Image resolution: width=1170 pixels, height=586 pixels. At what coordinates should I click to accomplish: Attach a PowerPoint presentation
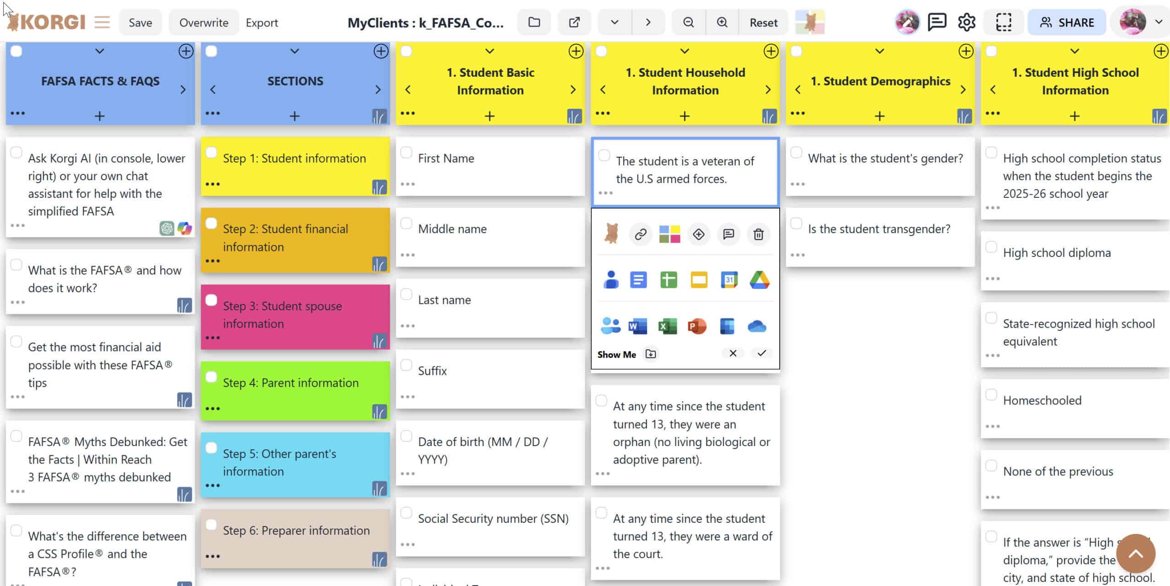(697, 326)
